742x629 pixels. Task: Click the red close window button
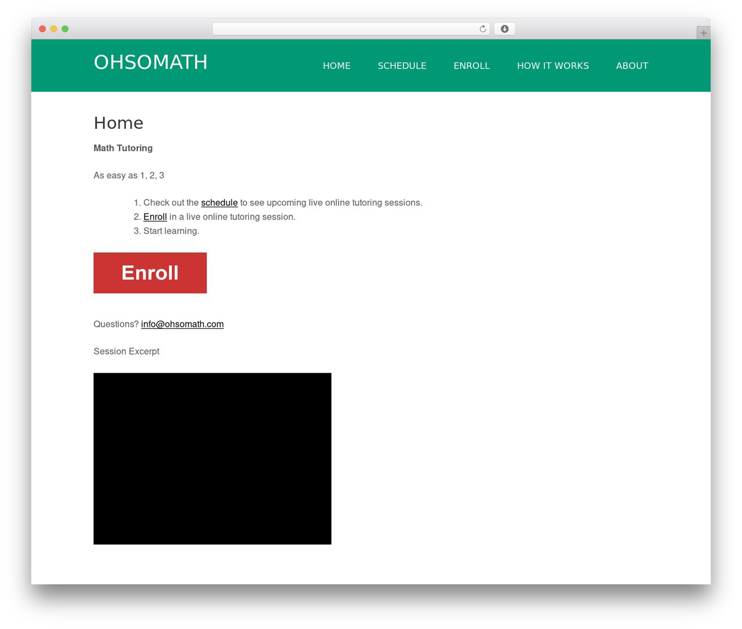(42, 29)
